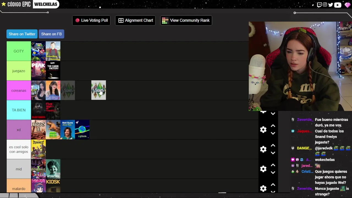The image size is (352, 198).
Task: Open settings gear for es cool solo con amigos tier
Action: point(263,149)
